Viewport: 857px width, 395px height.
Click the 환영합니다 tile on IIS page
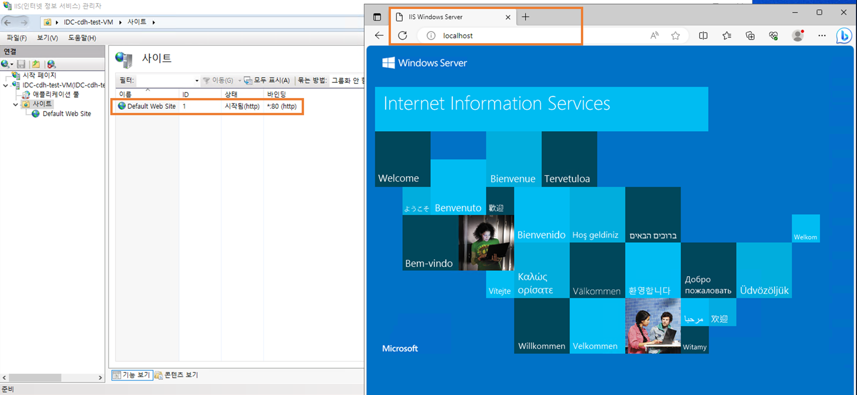(653, 271)
